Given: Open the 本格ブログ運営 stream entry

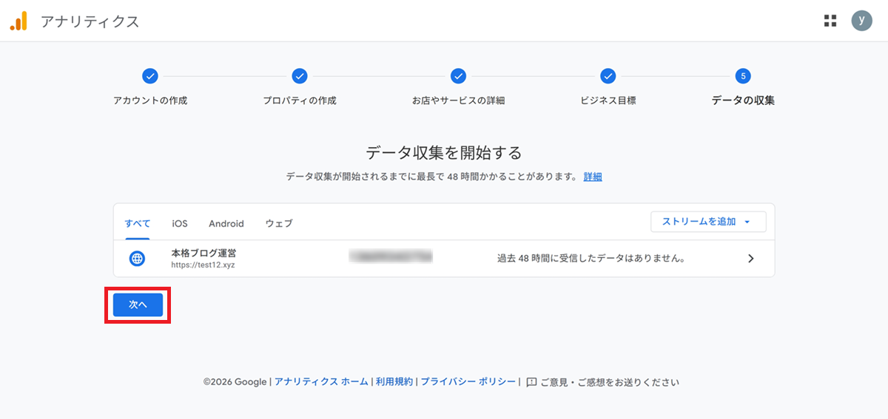Looking at the screenshot, I should pyautogui.click(x=203, y=253).
